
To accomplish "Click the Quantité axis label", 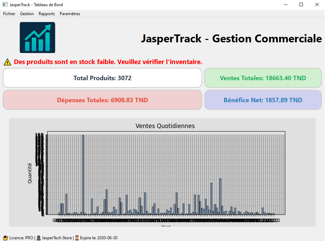I will [x=30, y=173].
